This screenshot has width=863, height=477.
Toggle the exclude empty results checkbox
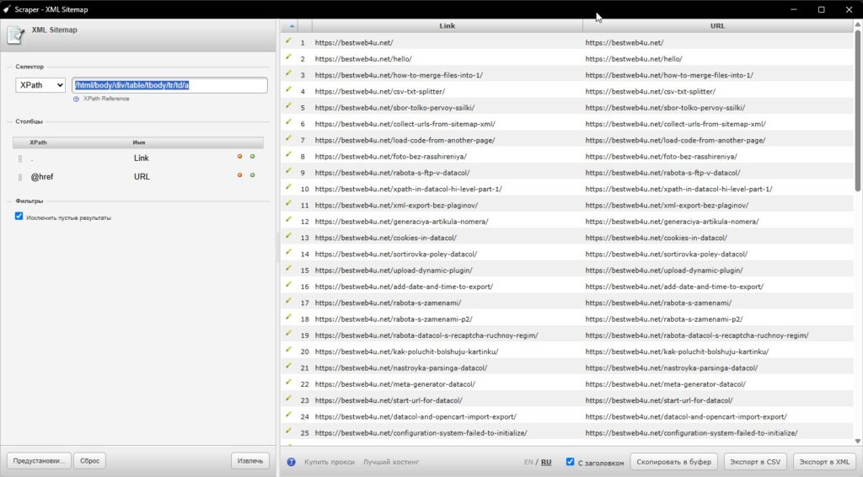click(x=19, y=217)
